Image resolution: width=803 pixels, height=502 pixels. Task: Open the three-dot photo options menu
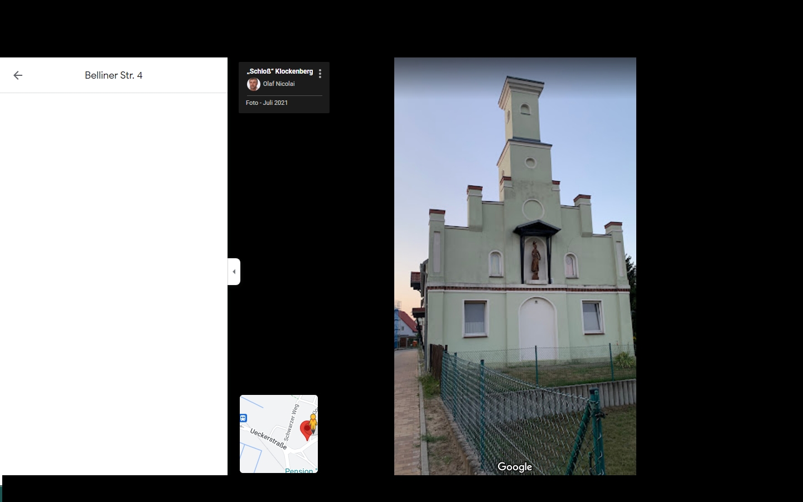pos(320,74)
